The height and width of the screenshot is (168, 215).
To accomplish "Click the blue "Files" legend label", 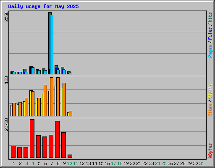I will [210, 33].
